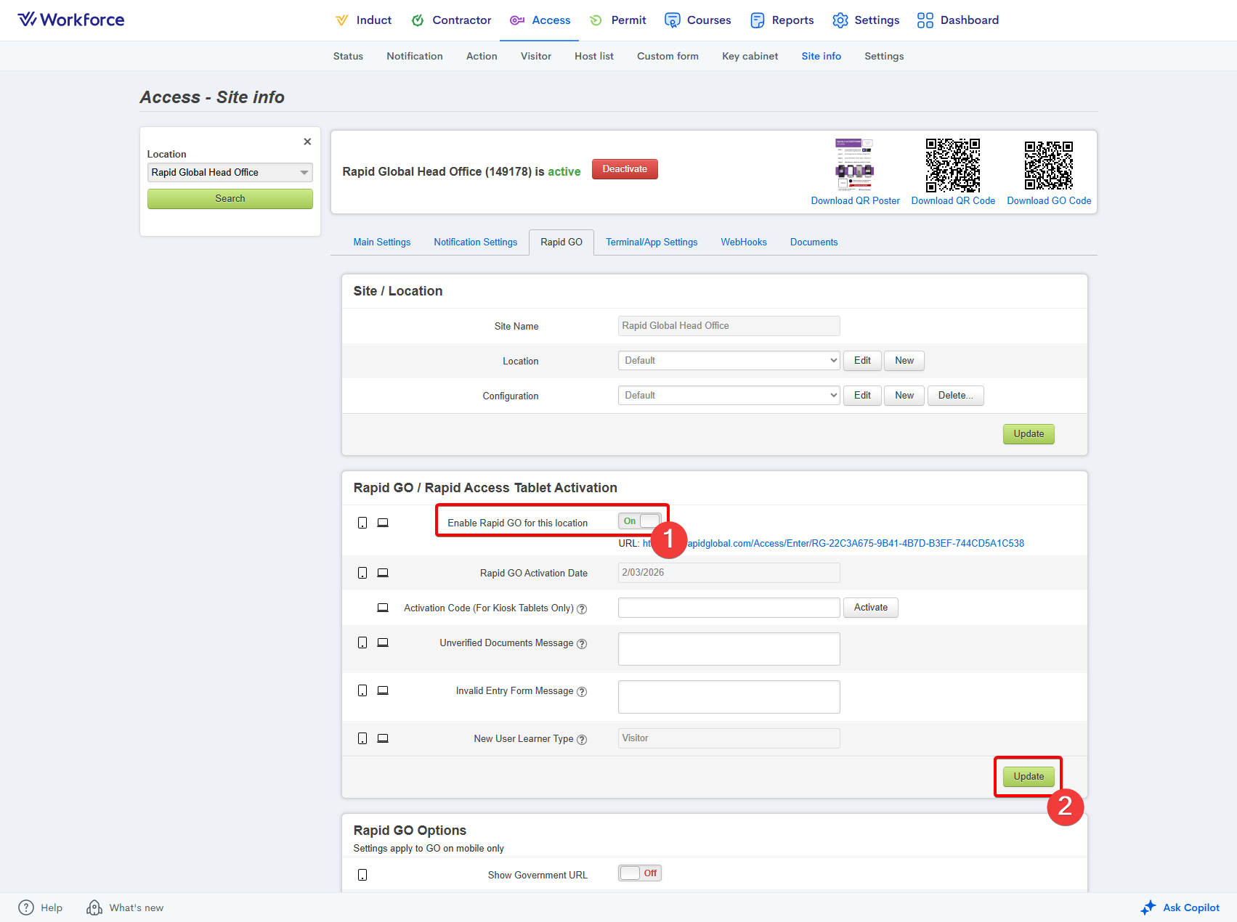Open the Configuration Default dropdown

[729, 396]
